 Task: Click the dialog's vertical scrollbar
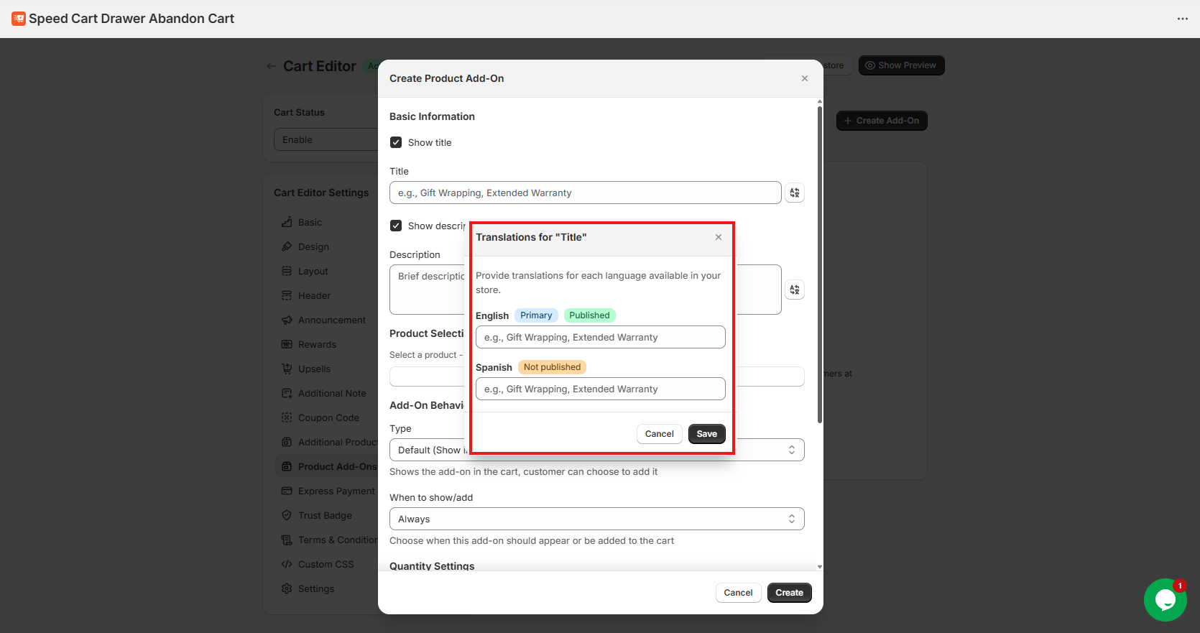(819, 266)
